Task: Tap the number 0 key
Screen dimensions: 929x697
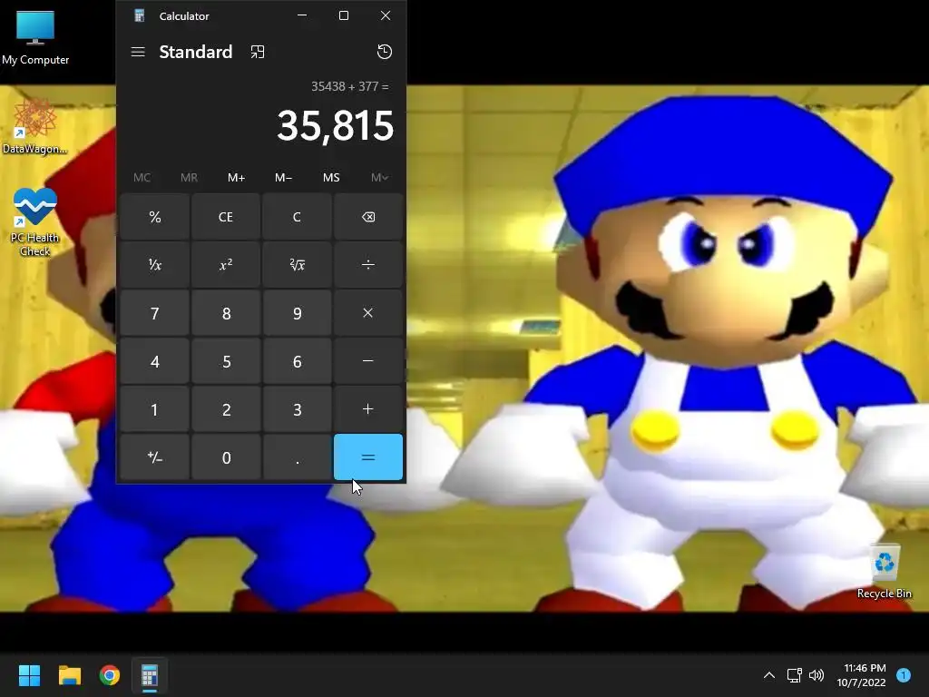Action: pyautogui.click(x=226, y=457)
